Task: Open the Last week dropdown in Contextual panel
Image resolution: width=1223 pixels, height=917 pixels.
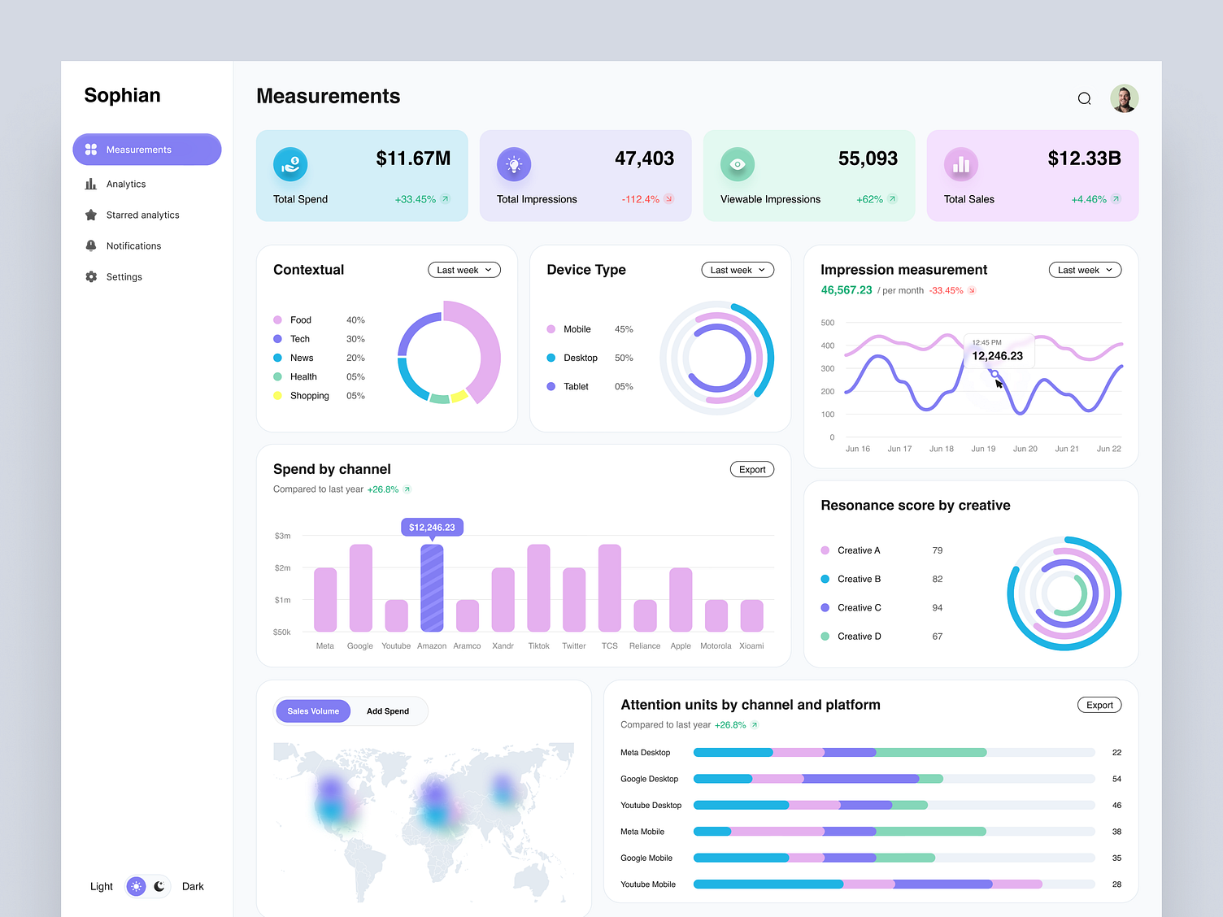Action: click(x=464, y=269)
